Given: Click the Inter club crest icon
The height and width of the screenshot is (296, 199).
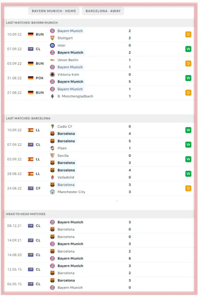Looking at the screenshot, I should 52,45.
